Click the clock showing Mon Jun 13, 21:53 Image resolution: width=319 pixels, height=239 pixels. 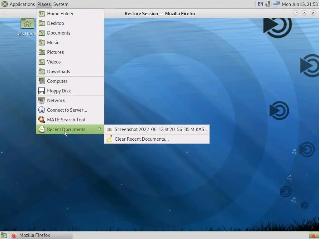[x=300, y=4]
